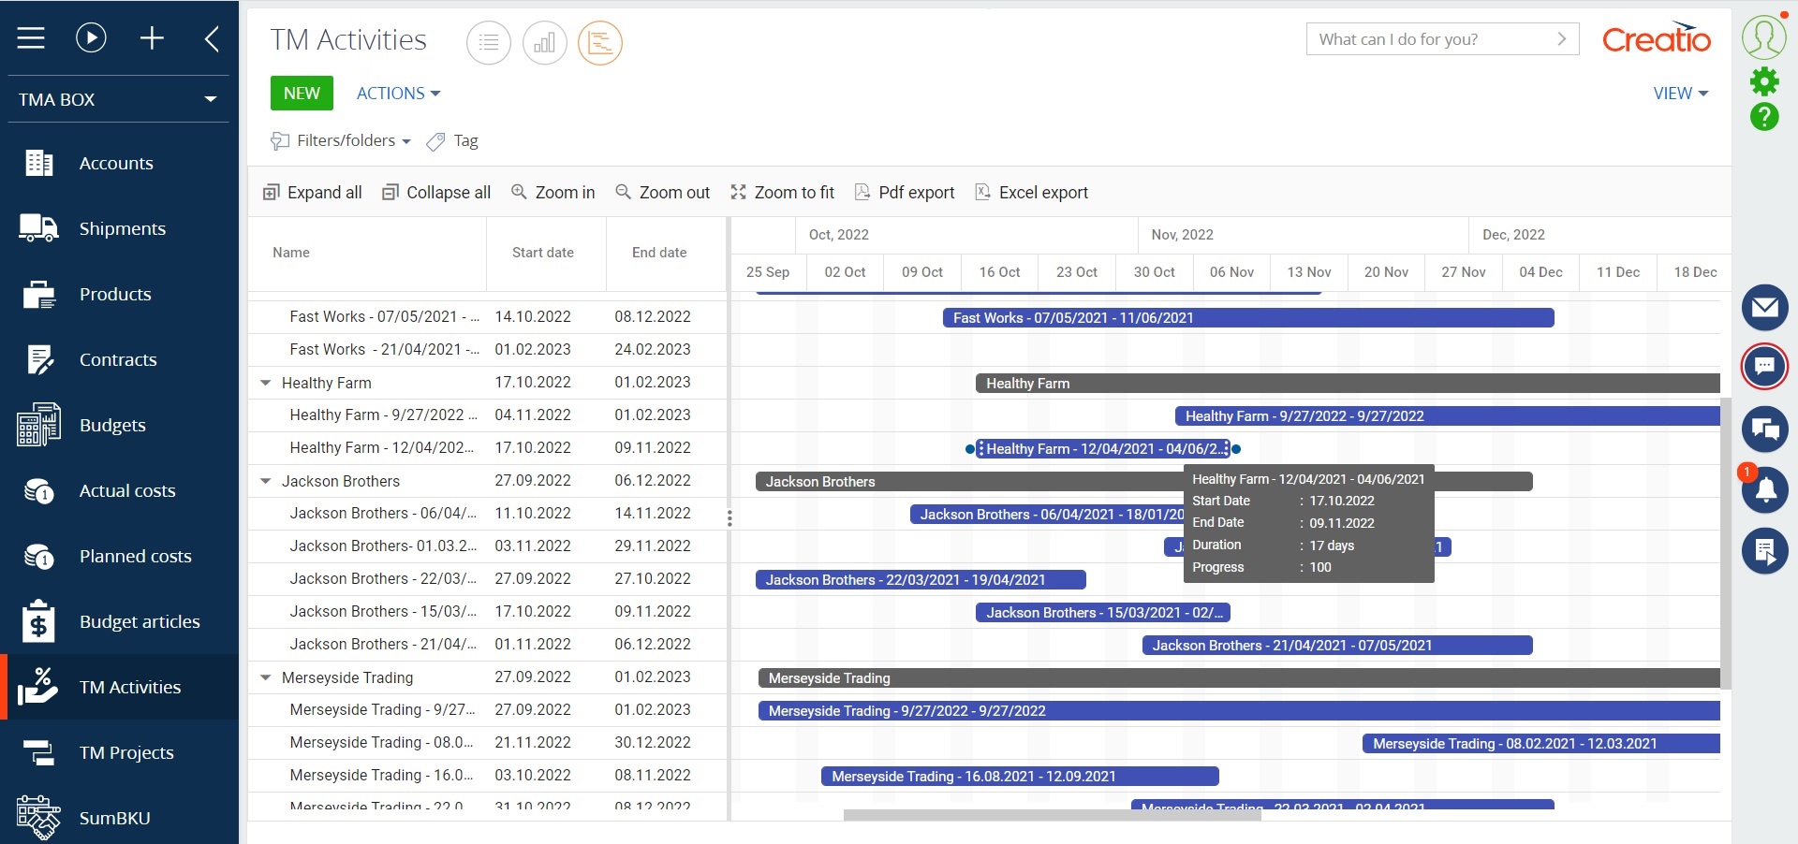Click the What can I do for you field
Viewport: 1798px width, 844px height.
(1423, 39)
